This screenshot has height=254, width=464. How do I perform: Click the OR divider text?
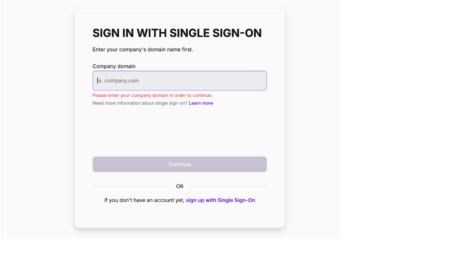click(180, 186)
